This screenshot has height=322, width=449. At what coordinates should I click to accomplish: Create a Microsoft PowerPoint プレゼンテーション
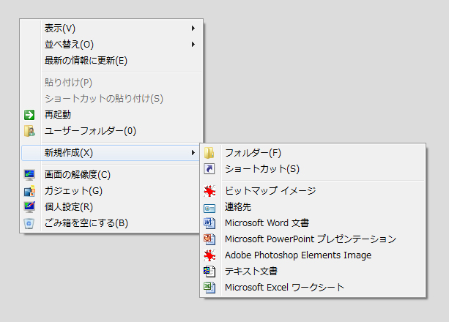(313, 239)
